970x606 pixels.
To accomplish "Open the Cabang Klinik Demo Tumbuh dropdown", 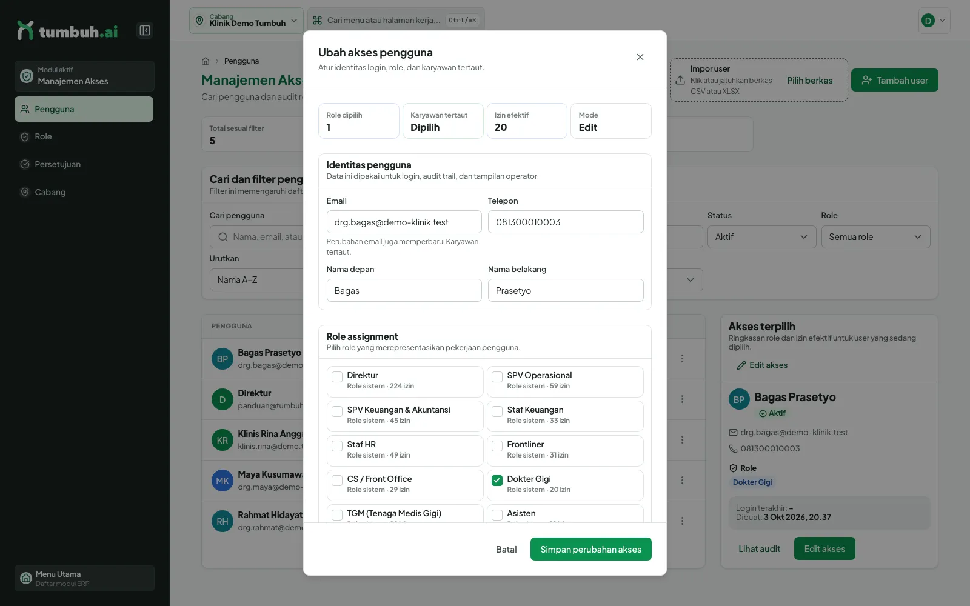I will (246, 21).
